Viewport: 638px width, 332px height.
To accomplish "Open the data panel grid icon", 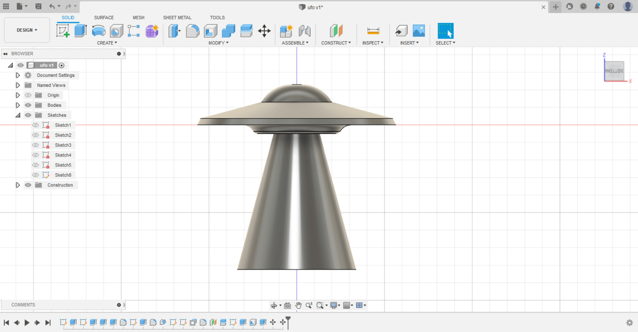I will [6, 6].
